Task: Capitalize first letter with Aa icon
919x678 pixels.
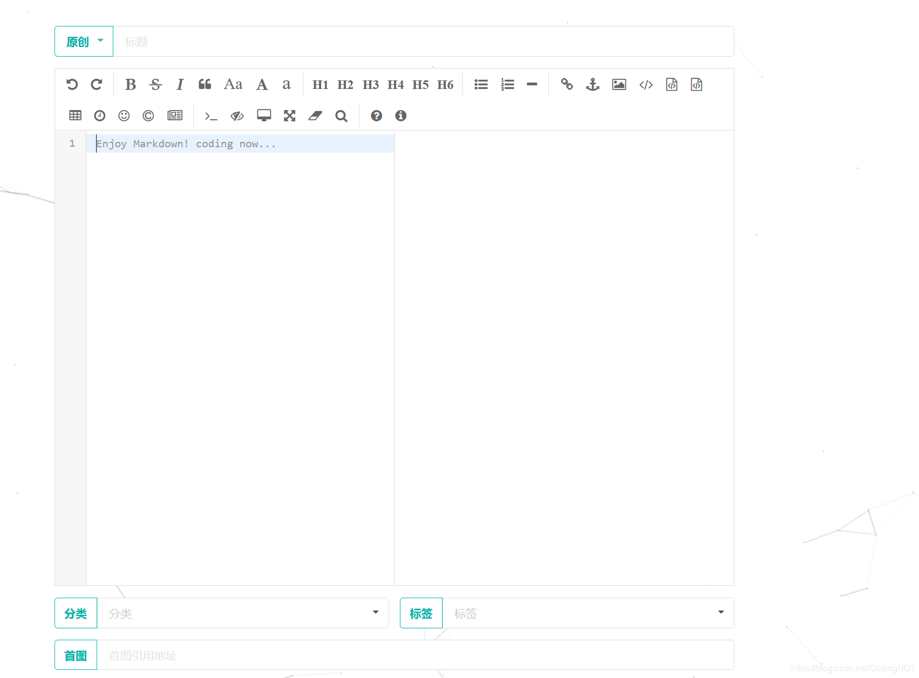Action: pyautogui.click(x=233, y=85)
